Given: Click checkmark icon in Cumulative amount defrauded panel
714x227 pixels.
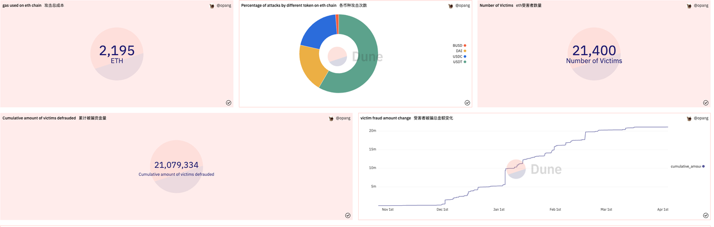Looking at the screenshot, I should (x=348, y=215).
